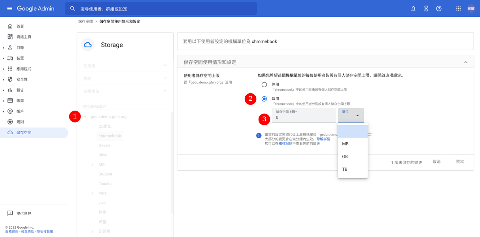Screen dimensions: 480x237
Task: Collapse the 儲存空間使用情形和設定 panel
Action: coord(466,62)
